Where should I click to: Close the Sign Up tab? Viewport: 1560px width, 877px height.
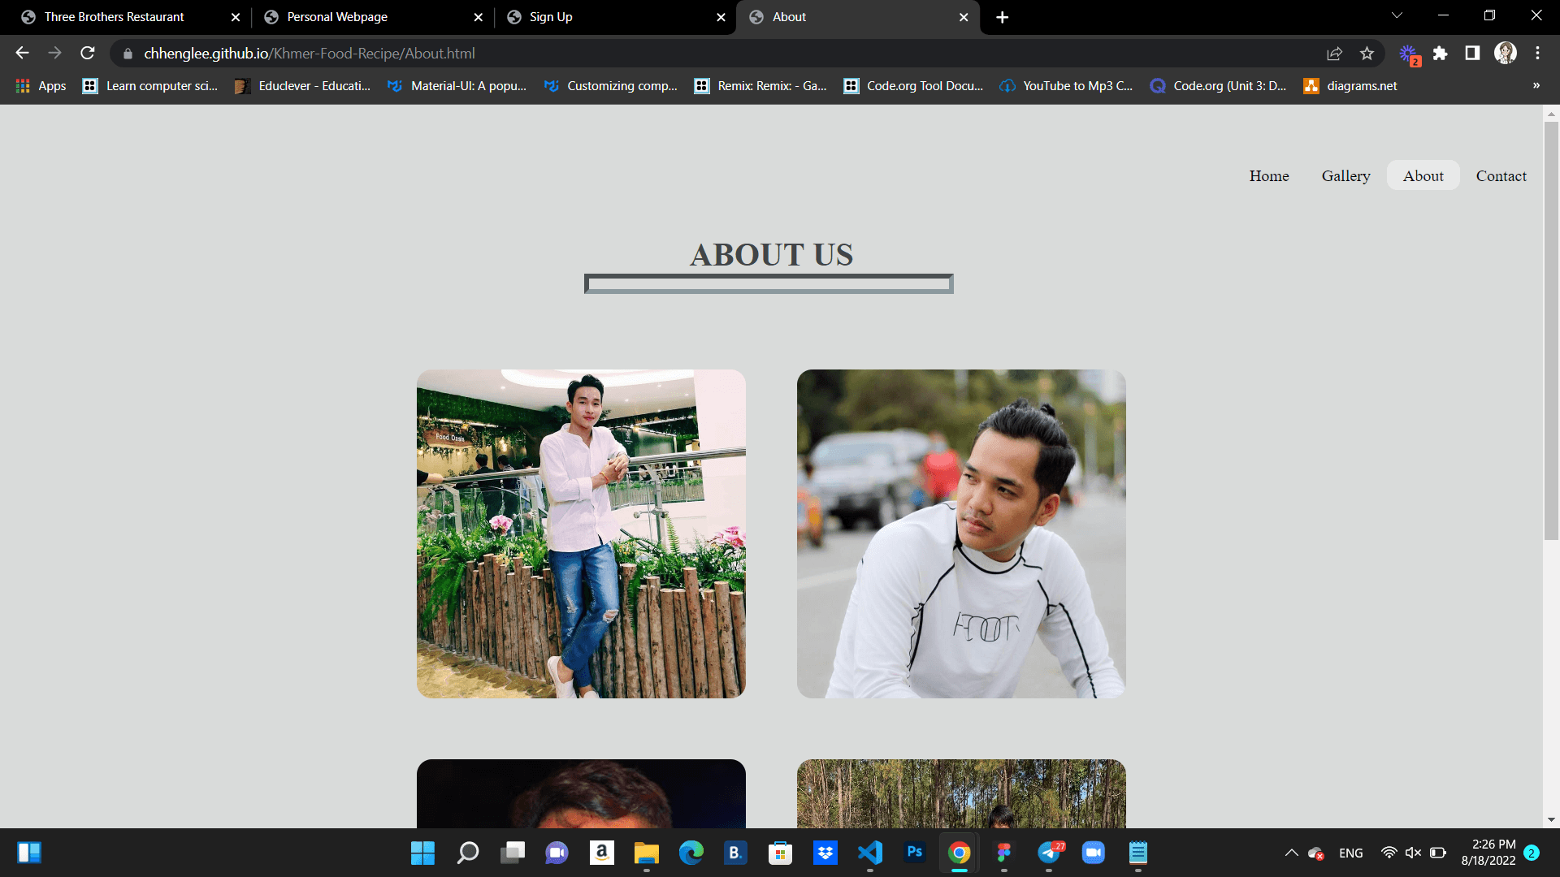click(x=721, y=17)
